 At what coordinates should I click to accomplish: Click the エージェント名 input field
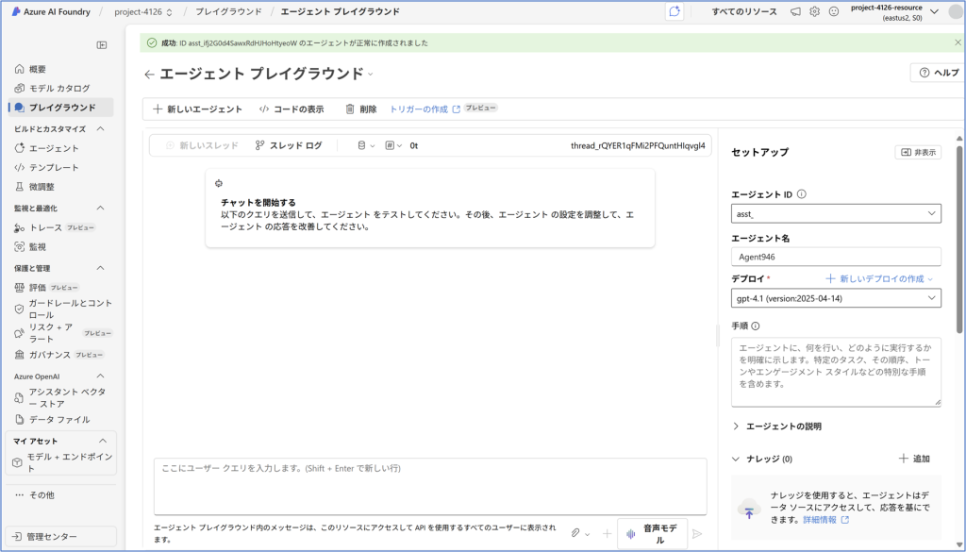[x=836, y=257]
